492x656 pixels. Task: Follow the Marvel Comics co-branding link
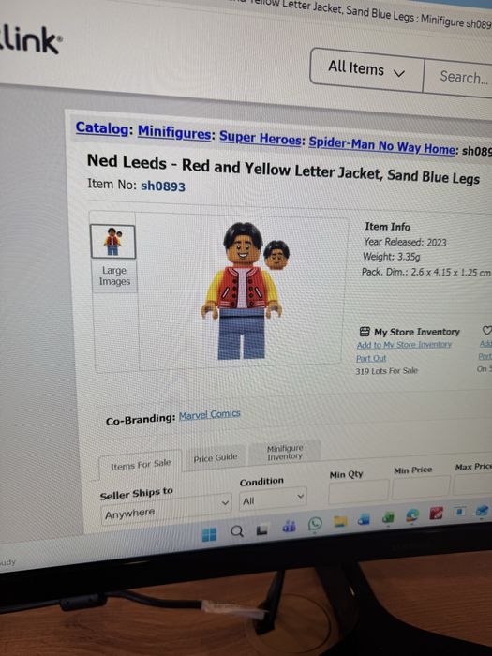(x=210, y=415)
